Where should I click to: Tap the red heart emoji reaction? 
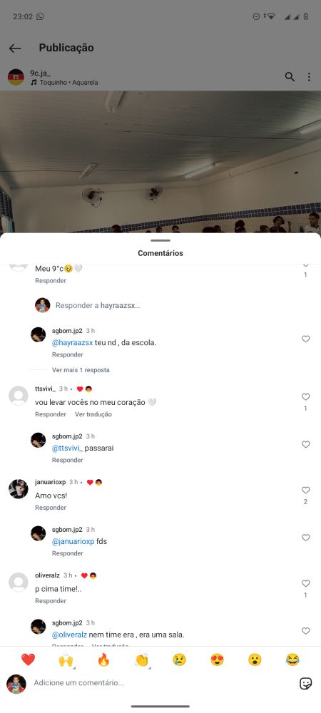coord(29,660)
